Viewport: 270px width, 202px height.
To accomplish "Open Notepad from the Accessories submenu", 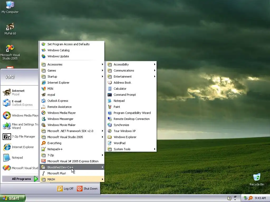I will coord(131,101).
